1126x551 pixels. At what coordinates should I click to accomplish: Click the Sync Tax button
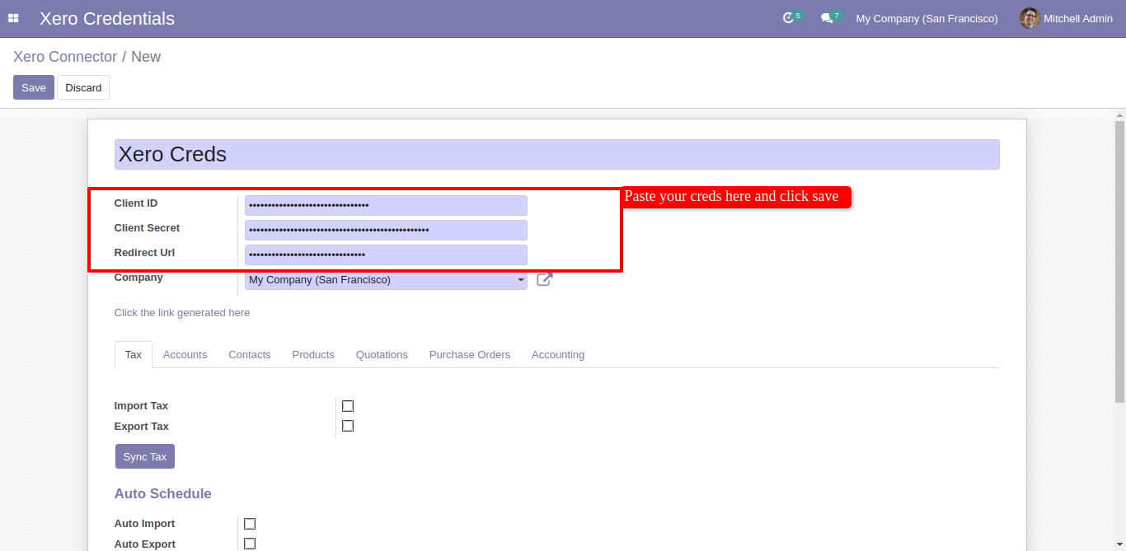(145, 456)
